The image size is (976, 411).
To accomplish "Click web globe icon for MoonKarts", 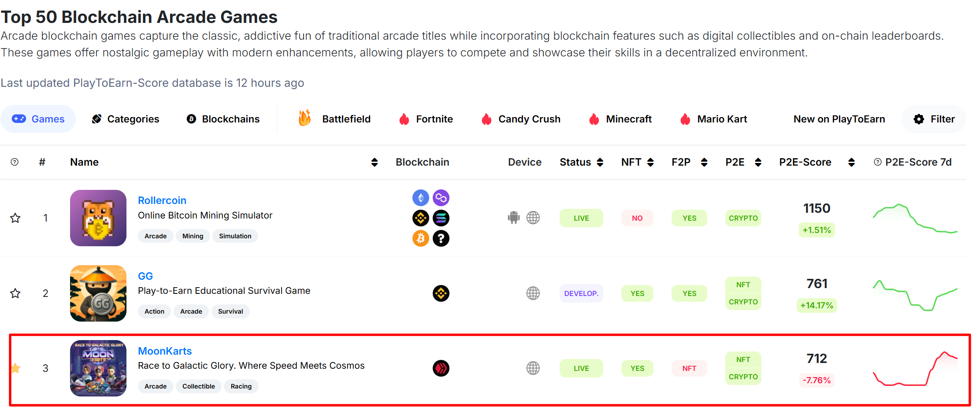I will (533, 368).
